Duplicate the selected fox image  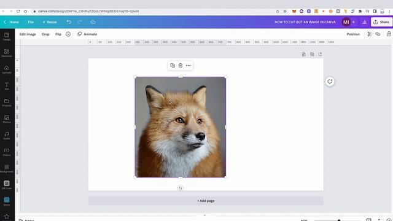pyautogui.click(x=173, y=66)
